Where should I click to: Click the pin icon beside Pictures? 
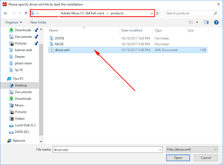[36, 43]
